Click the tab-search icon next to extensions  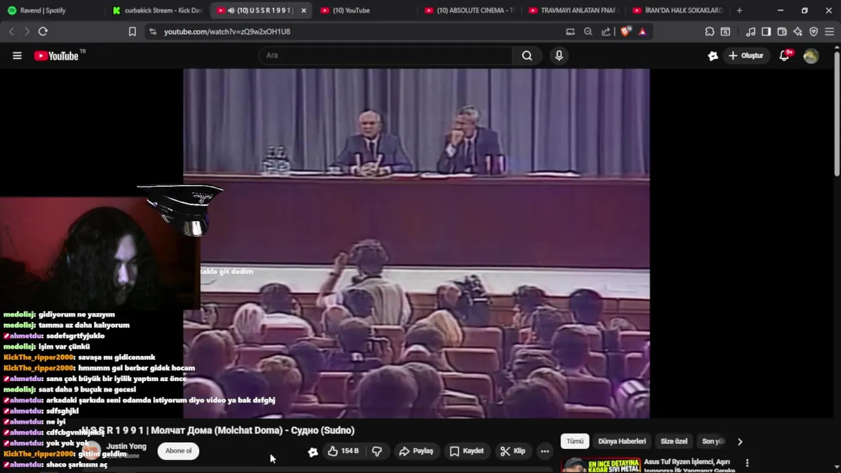pos(725,32)
